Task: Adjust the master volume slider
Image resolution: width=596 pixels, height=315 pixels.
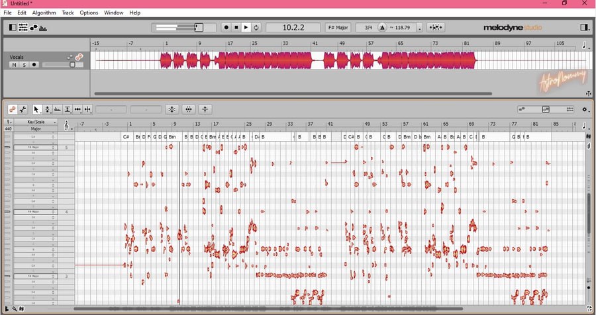Action: point(183,27)
